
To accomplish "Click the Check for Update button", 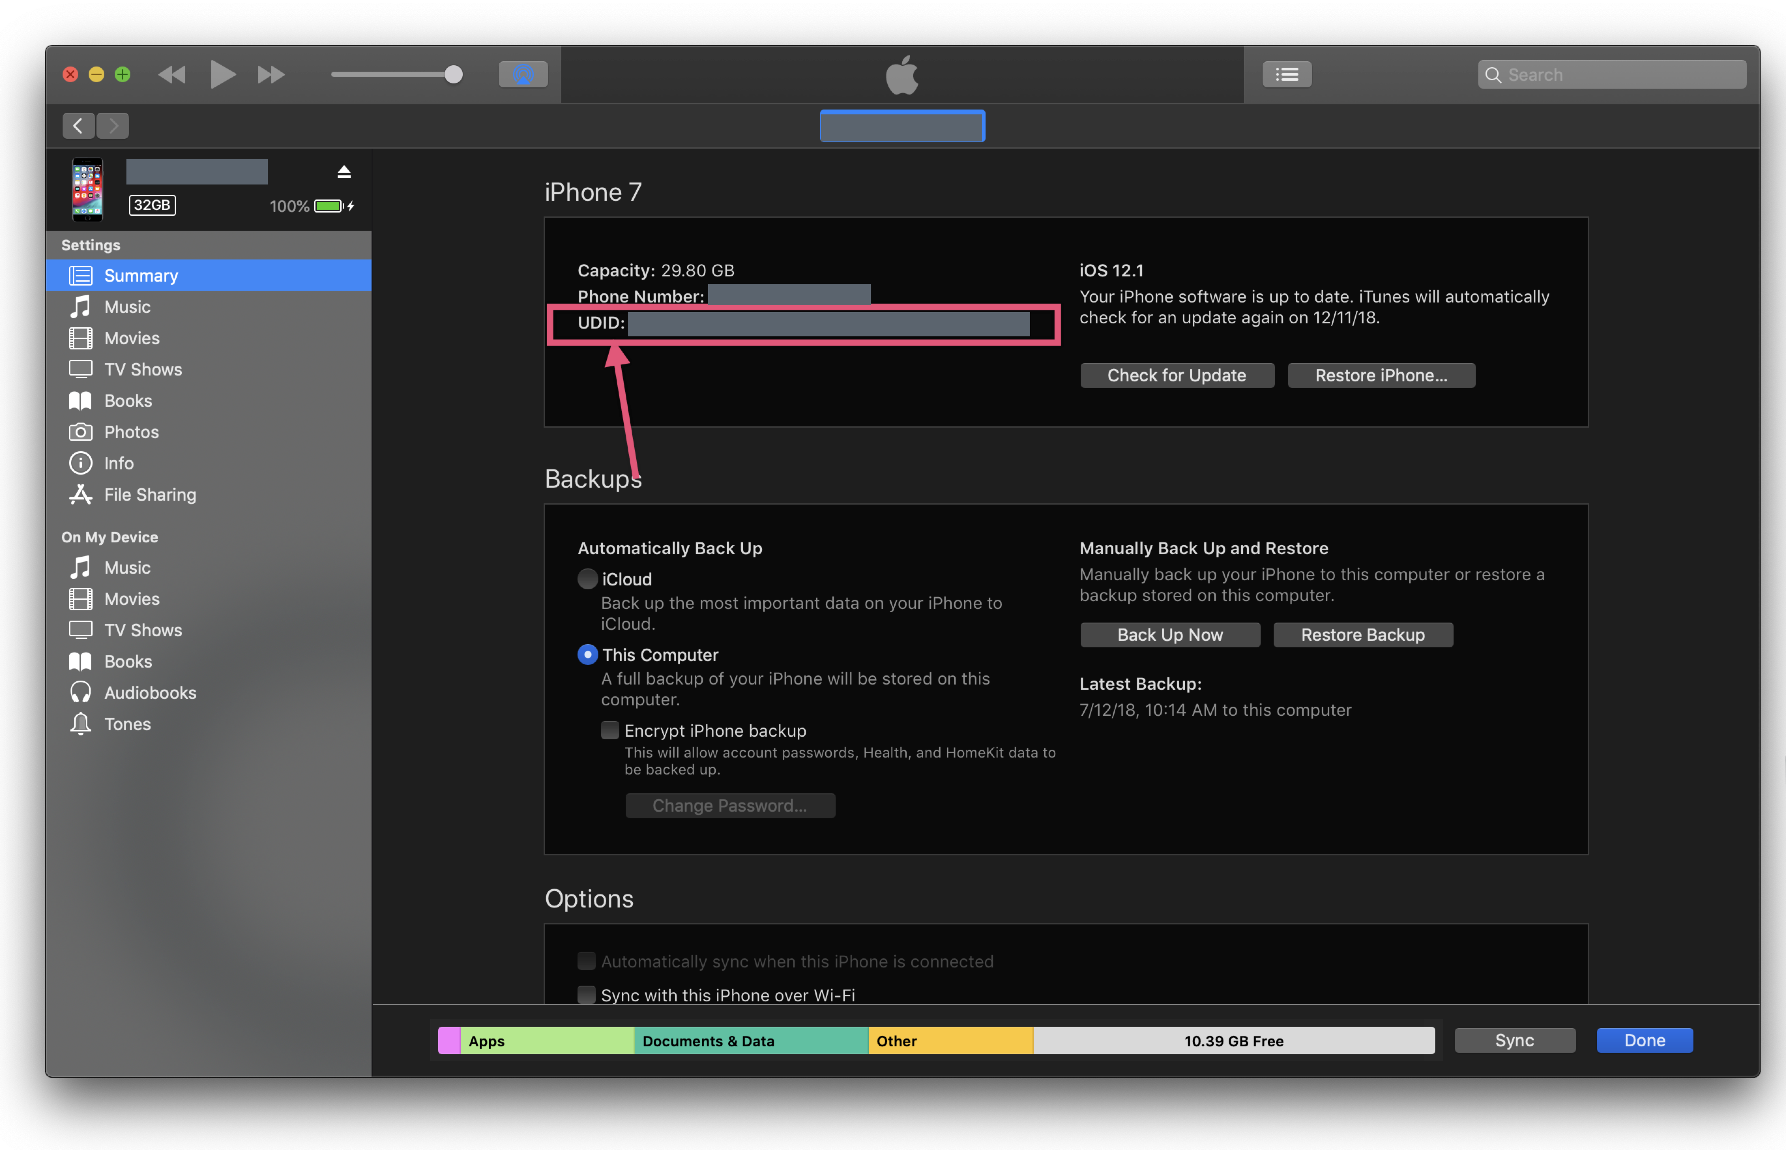I will click(1177, 376).
